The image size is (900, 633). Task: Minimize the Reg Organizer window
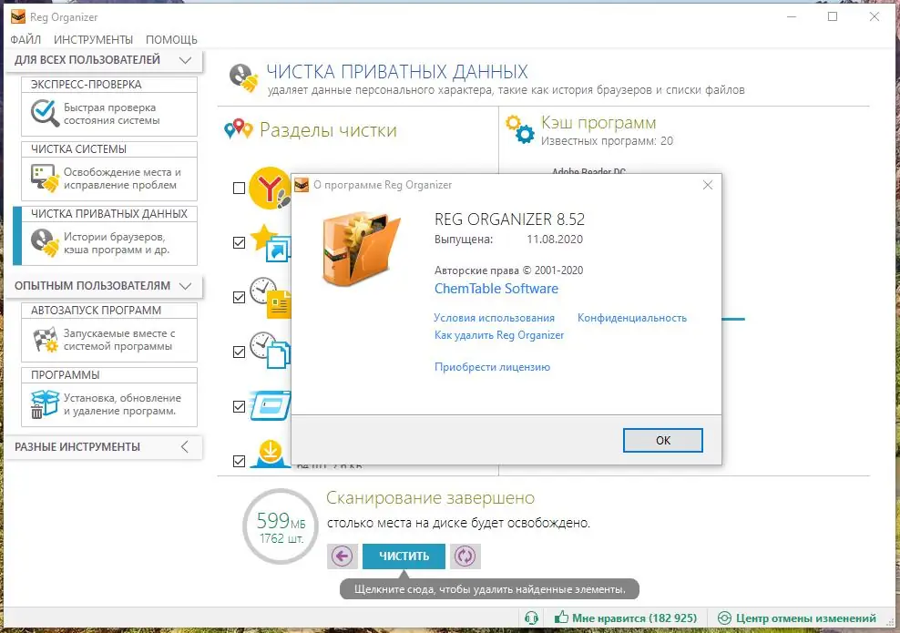click(791, 17)
